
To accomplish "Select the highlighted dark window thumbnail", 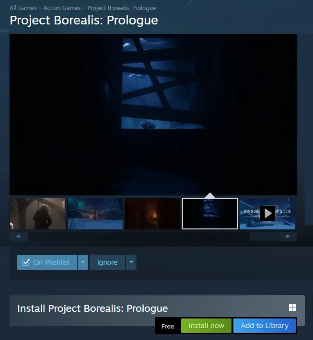I will (x=210, y=214).
